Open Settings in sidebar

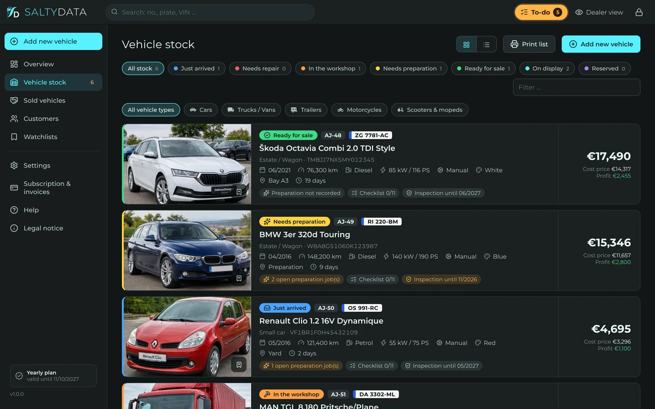pyautogui.click(x=53, y=165)
